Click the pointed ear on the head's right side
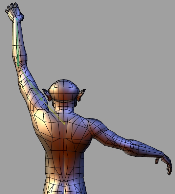 [x=81, y=95]
